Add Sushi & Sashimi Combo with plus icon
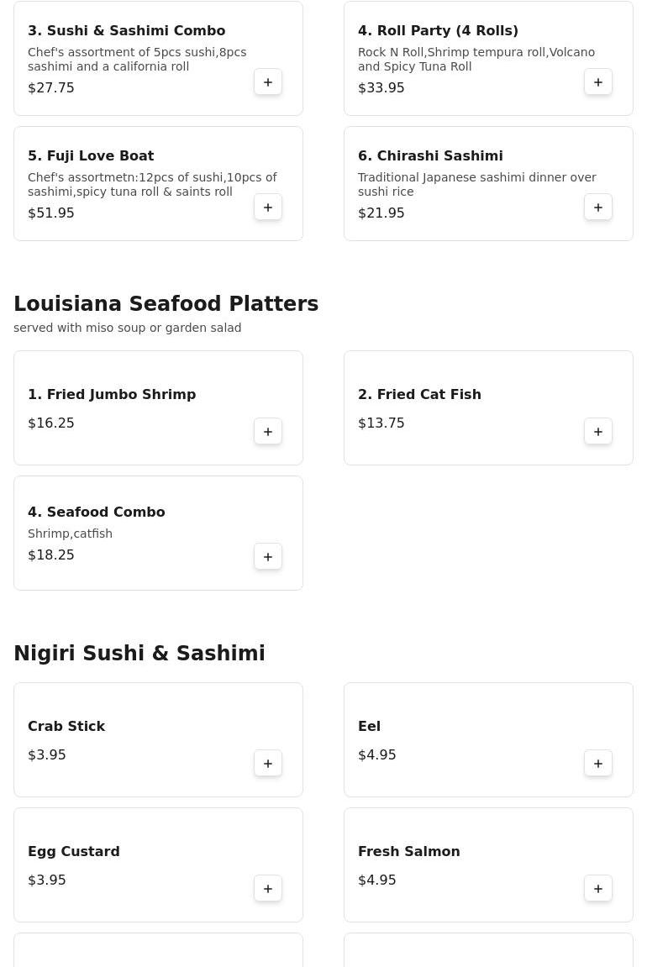The width and height of the screenshot is (647, 967). 268,82
